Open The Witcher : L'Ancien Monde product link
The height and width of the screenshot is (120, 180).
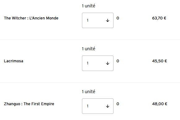click(x=31, y=18)
